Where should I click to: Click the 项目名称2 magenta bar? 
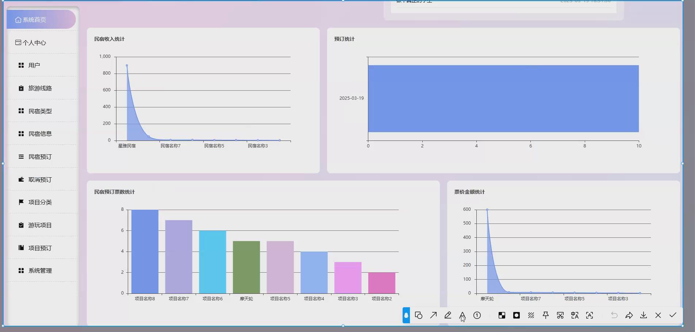click(382, 283)
